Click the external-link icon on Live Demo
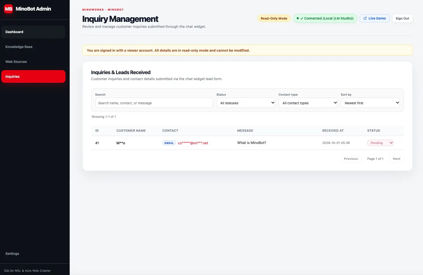 (x=365, y=18)
